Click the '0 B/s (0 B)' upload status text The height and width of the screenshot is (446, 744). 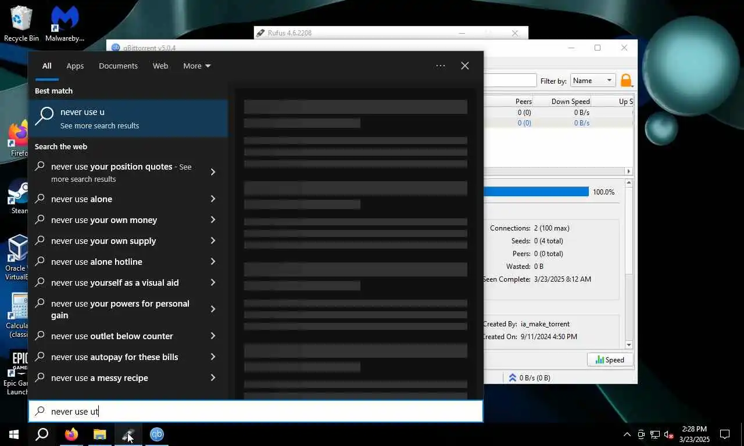point(535,377)
